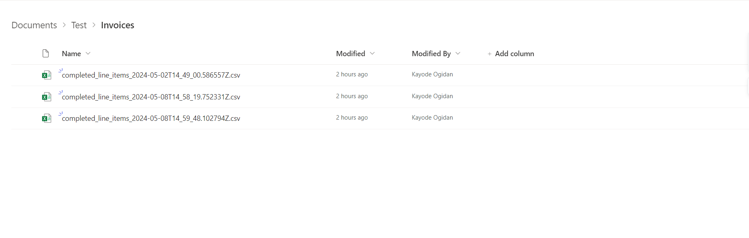Image resolution: width=749 pixels, height=238 pixels.
Task: Click the Excel icon for the 14_49_00 csv file
Action: pos(46,75)
